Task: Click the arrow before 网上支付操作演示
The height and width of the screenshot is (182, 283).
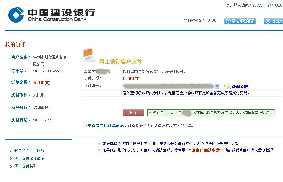Action: pos(11,158)
